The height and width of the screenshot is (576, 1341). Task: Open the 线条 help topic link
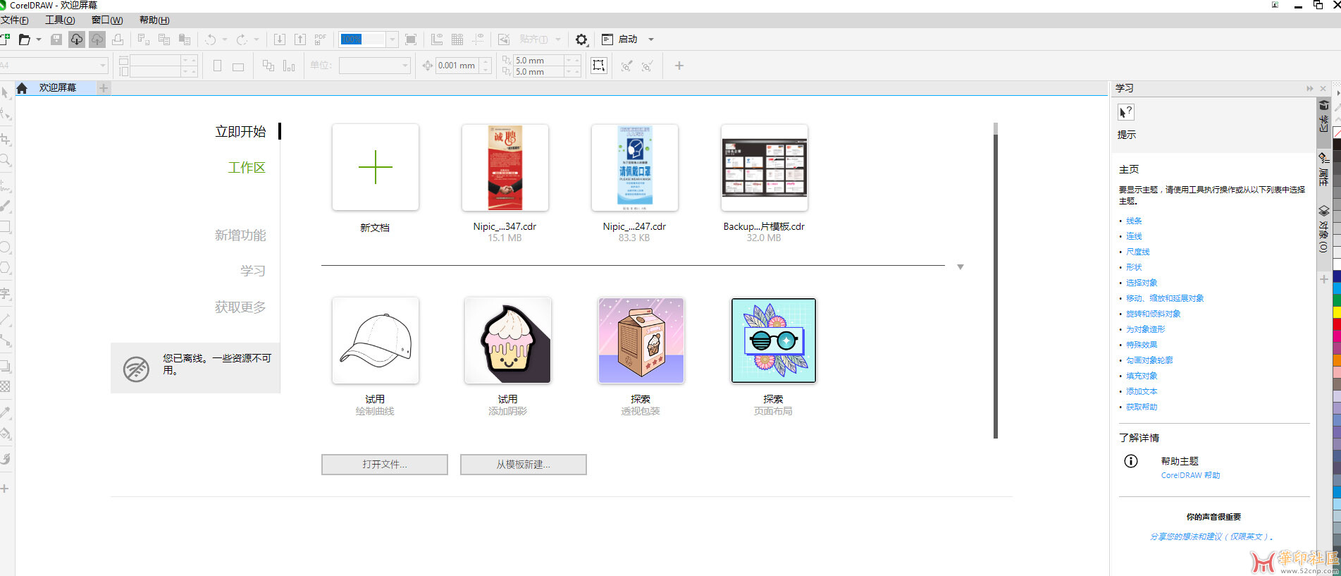pos(1134,221)
